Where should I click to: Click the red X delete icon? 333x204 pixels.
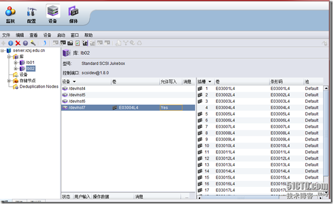pos(18,43)
